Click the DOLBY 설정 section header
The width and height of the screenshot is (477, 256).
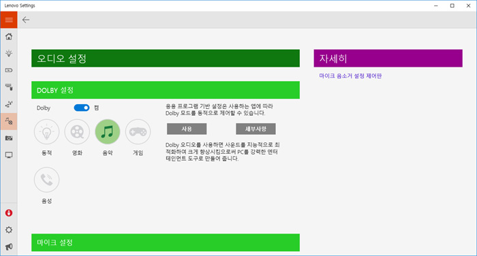click(166, 90)
